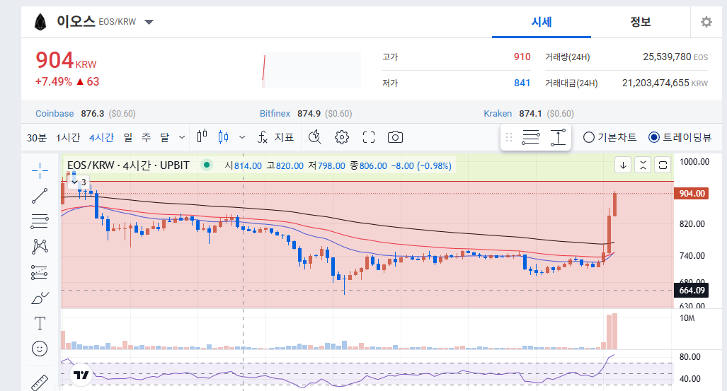Enter fullscreen chart mode
Screen dimensions: 727x391
pyautogui.click(x=369, y=137)
